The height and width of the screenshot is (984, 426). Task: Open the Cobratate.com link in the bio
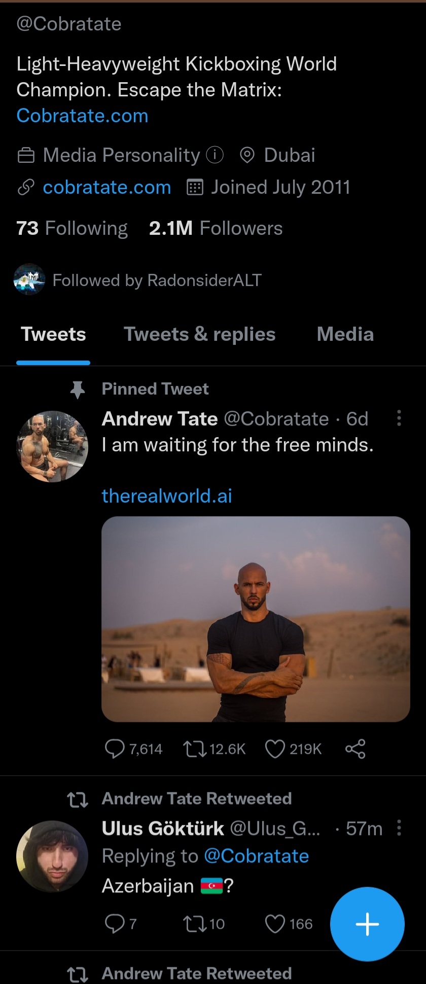tap(82, 116)
